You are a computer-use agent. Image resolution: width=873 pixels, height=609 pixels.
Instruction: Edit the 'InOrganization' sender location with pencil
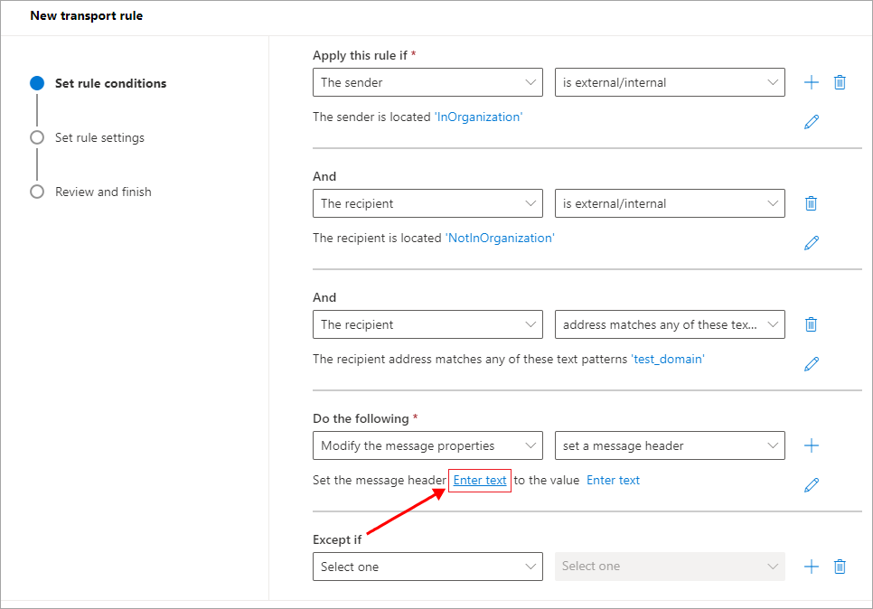811,122
